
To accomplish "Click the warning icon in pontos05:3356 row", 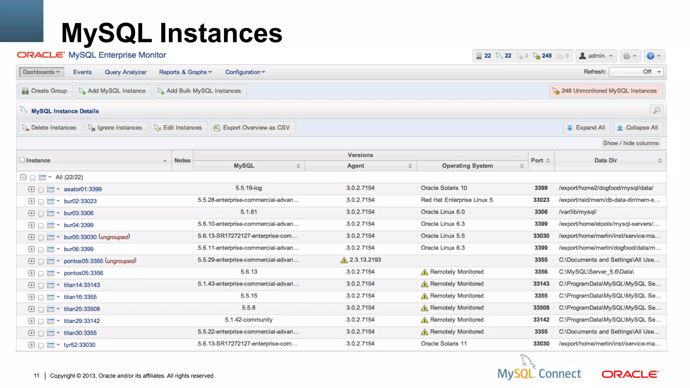I will coord(425,272).
